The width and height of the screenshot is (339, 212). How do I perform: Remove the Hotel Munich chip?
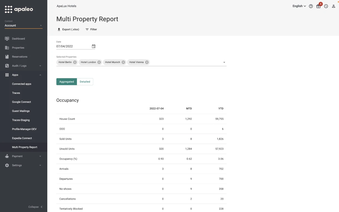coord(123,62)
